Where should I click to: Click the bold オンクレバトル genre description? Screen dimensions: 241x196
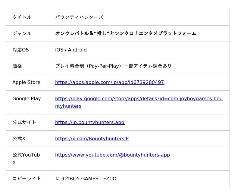(x=126, y=33)
